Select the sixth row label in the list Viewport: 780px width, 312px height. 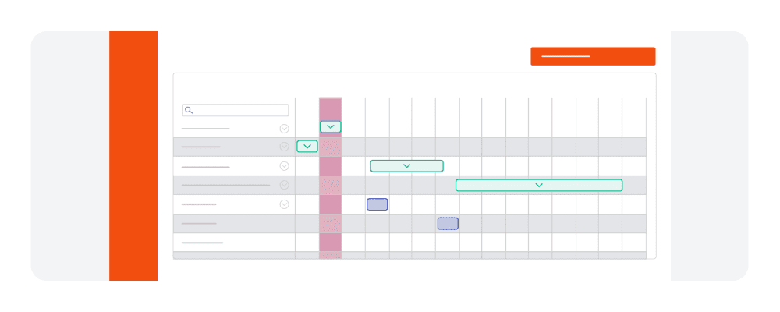click(x=199, y=224)
